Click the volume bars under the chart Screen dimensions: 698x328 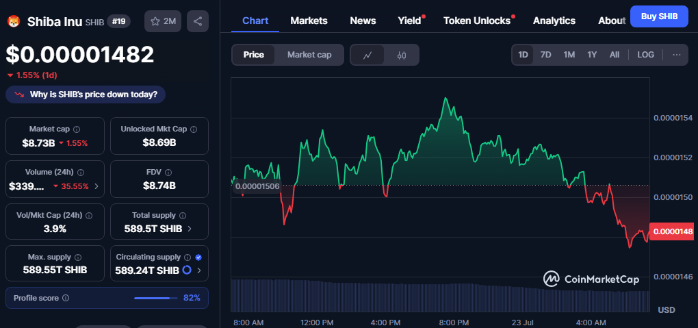440,295
